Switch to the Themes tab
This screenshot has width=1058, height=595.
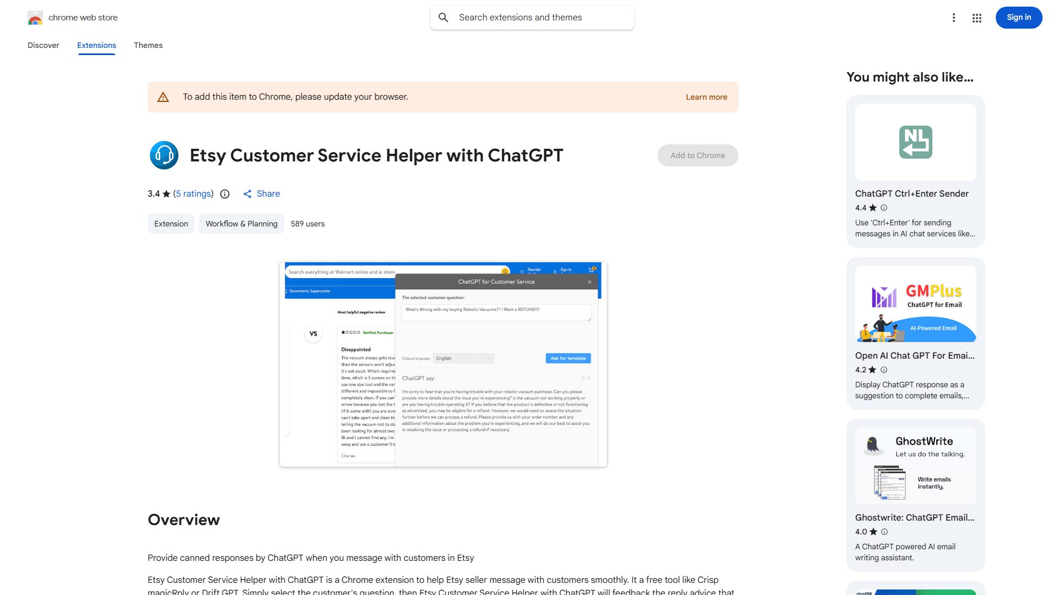pyautogui.click(x=148, y=45)
